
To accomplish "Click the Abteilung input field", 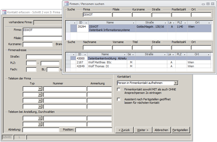I will pyautogui.click(x=41, y=130).
